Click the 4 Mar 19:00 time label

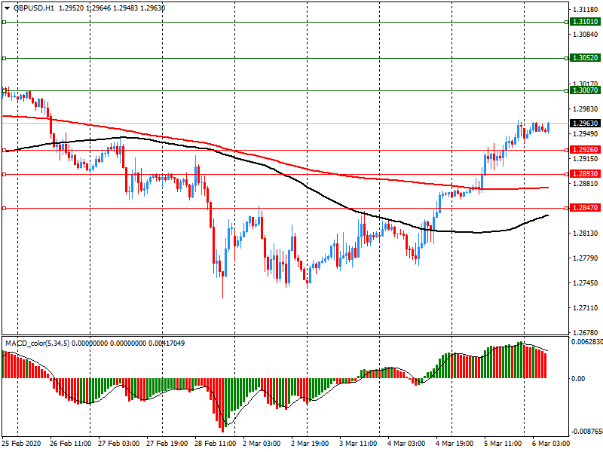tap(455, 443)
